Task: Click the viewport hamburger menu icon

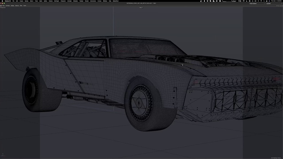Action: tap(1, 6)
